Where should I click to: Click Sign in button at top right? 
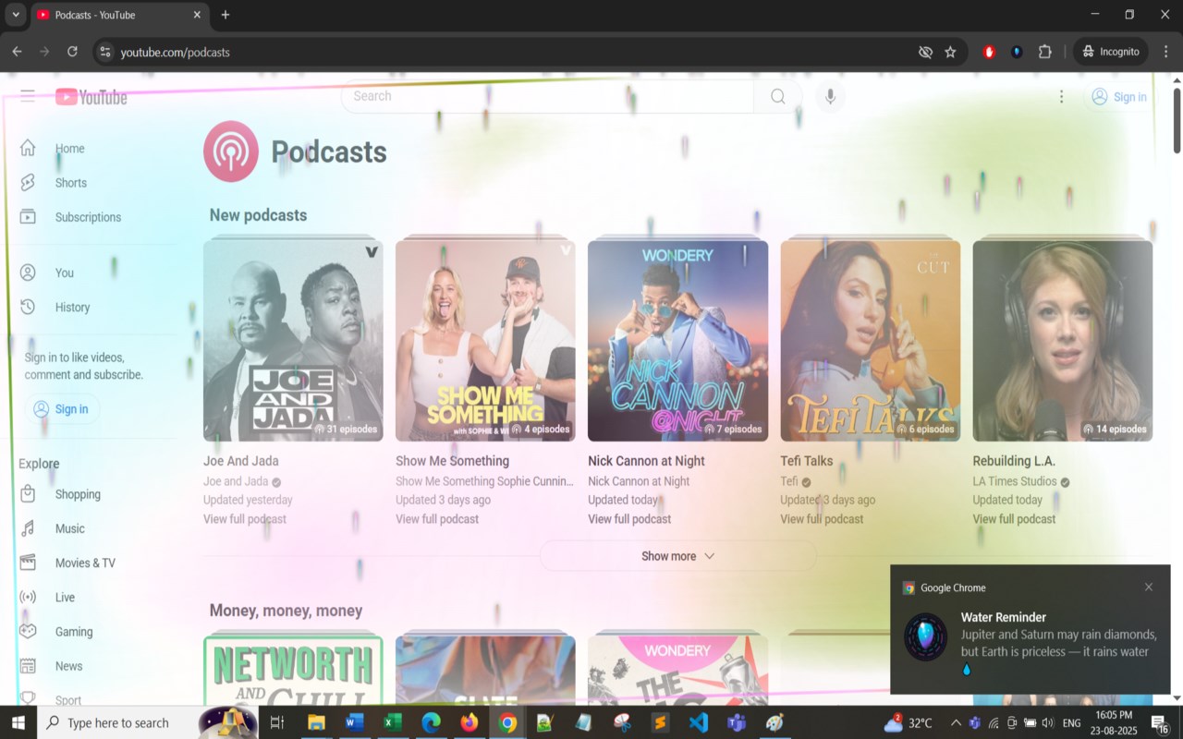pos(1118,96)
